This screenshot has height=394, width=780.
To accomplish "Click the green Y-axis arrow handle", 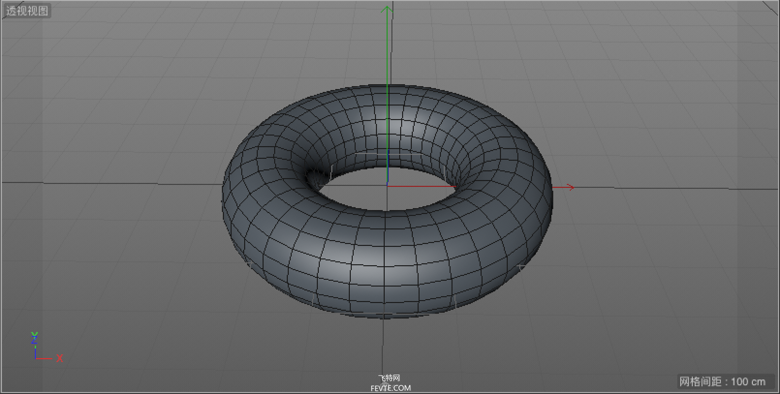I will [387, 10].
